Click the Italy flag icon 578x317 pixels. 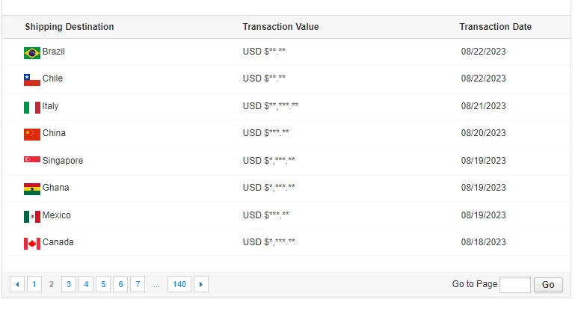(31, 107)
